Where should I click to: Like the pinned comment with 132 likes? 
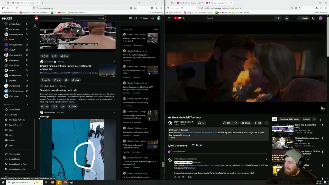tap(176, 177)
